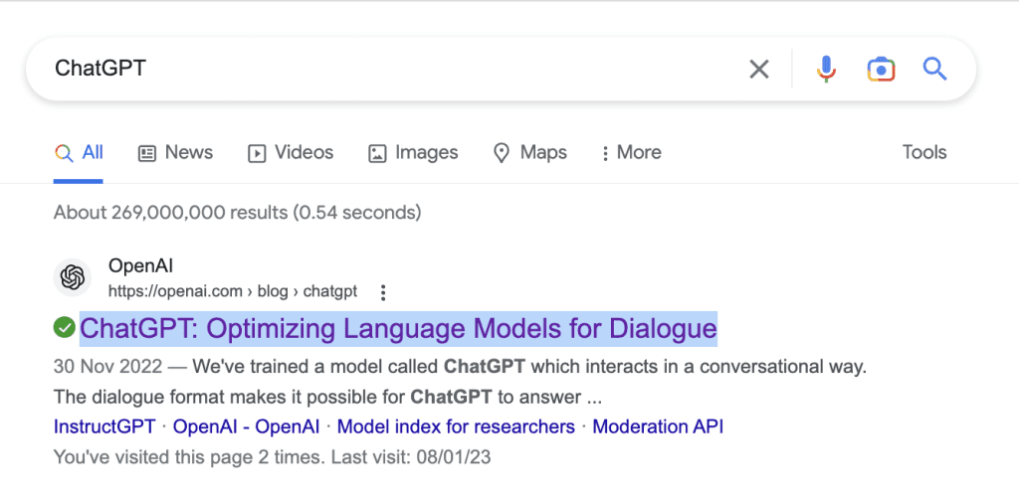
Task: Start voice search with microphone icon
Action: [825, 69]
